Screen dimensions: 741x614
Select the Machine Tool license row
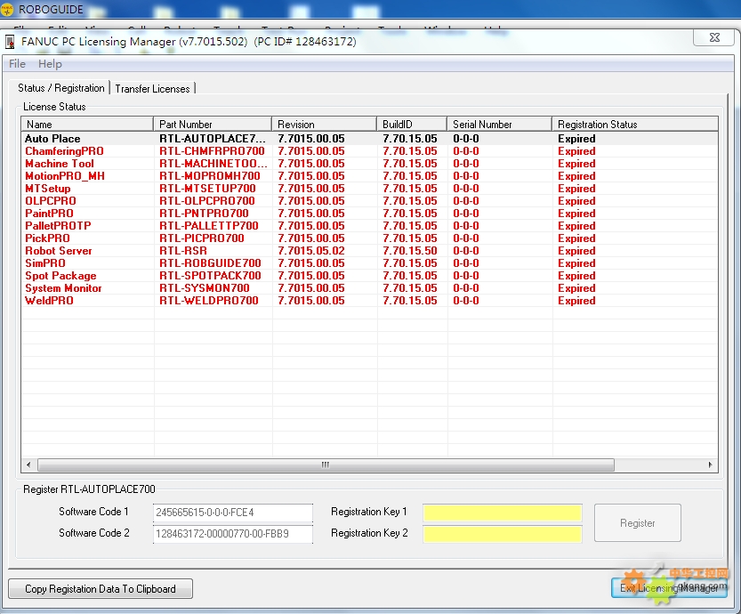(369, 164)
